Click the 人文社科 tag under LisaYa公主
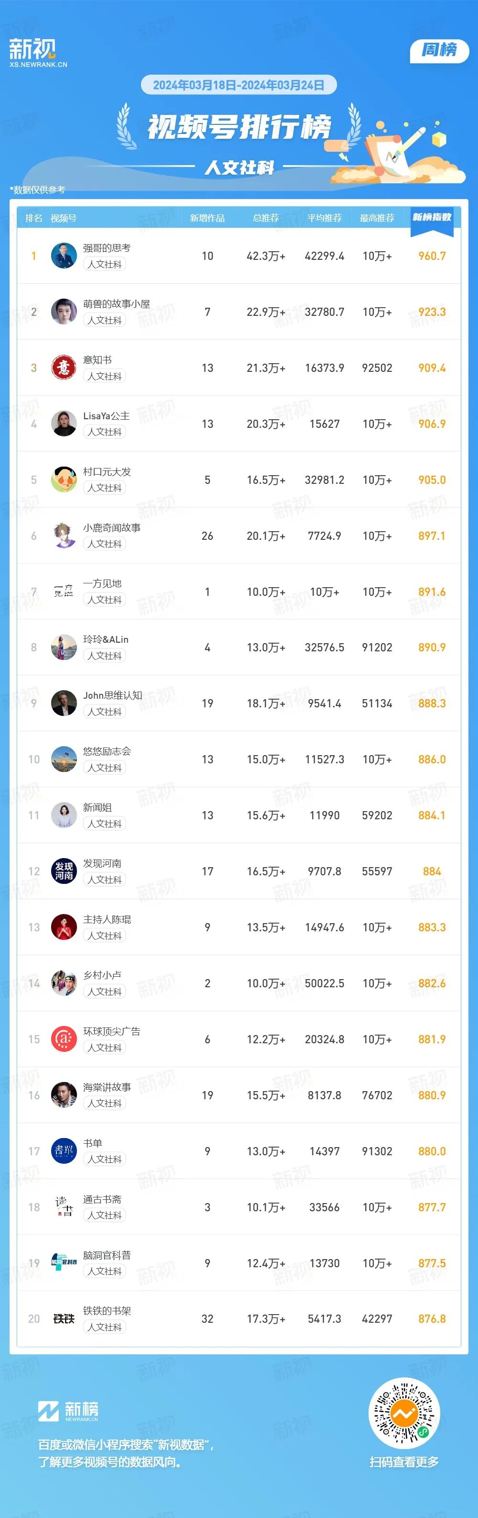 pyautogui.click(x=105, y=432)
